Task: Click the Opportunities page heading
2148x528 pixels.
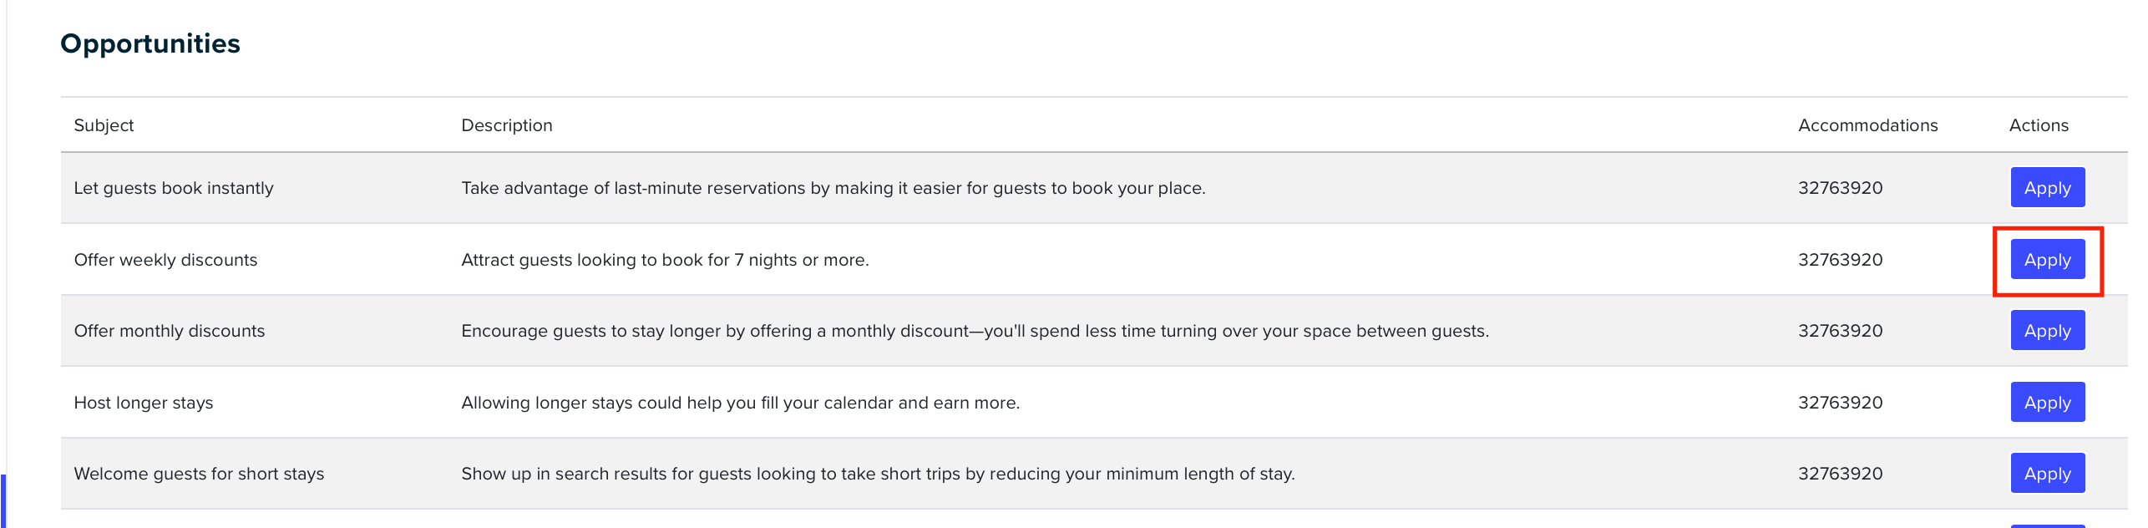Action: (150, 43)
